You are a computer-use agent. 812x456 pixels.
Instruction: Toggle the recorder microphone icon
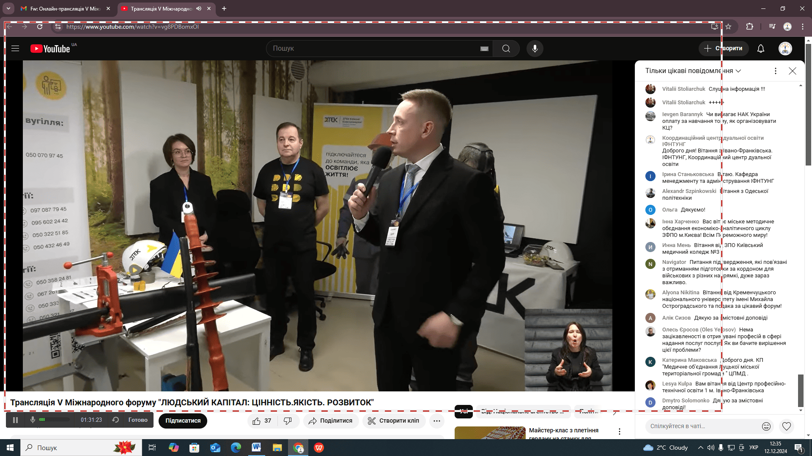(33, 420)
